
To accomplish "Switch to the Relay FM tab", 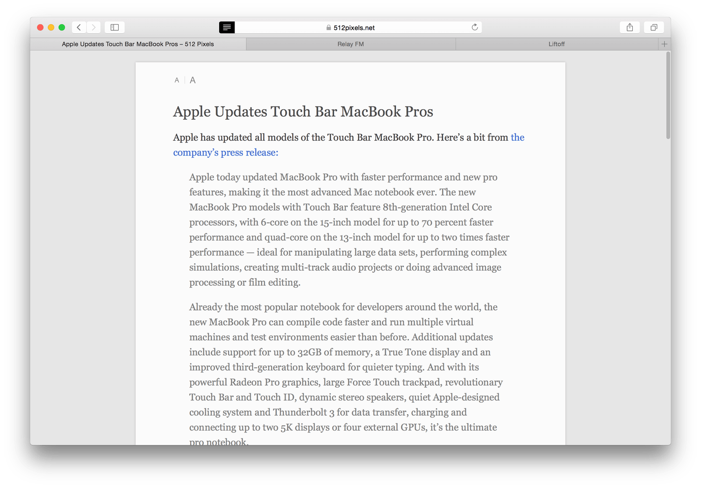I will [350, 44].
